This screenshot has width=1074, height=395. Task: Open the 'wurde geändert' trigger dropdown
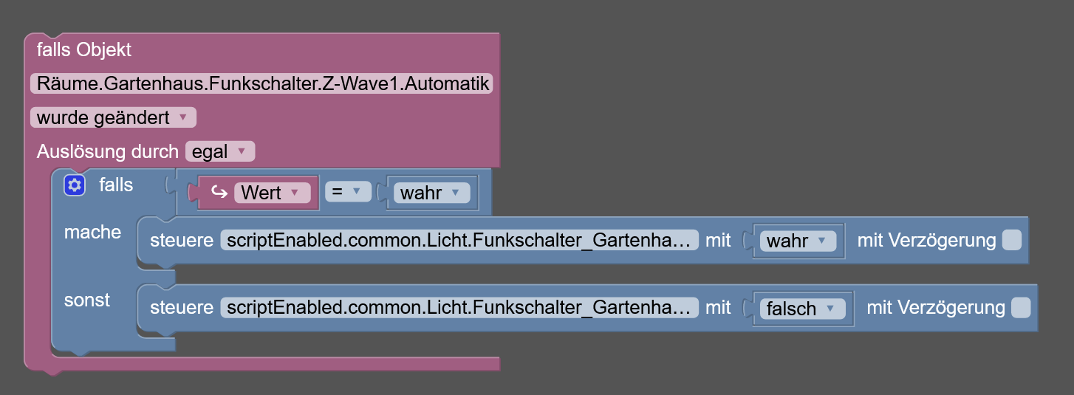(113, 117)
